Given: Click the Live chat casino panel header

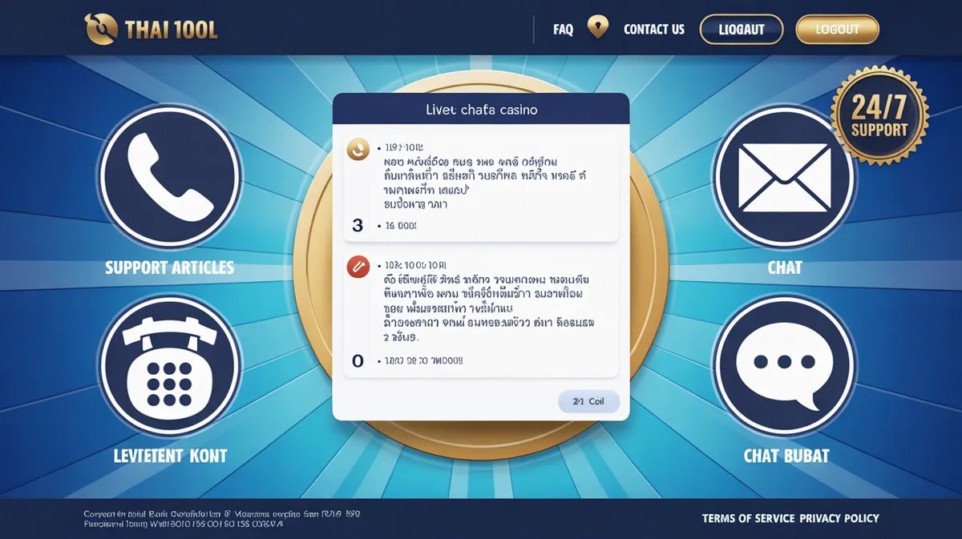Looking at the screenshot, I should click(481, 109).
